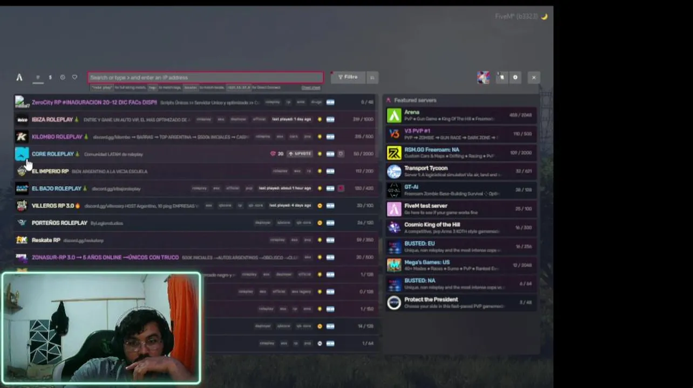Click the streamer webcam overlay
The width and height of the screenshot is (693, 388).
pyautogui.click(x=101, y=329)
